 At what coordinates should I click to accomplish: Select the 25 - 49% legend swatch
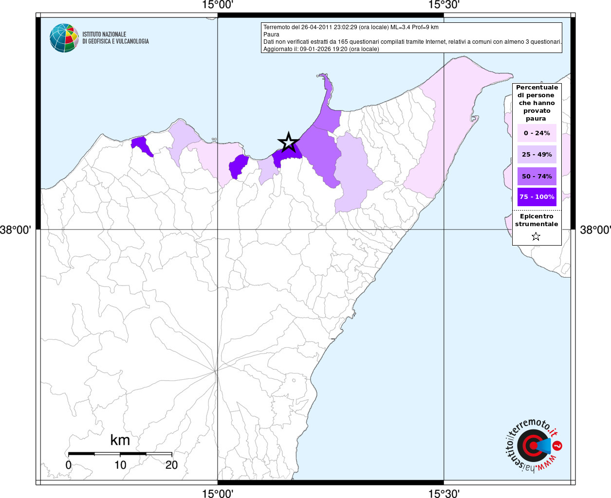coord(537,154)
